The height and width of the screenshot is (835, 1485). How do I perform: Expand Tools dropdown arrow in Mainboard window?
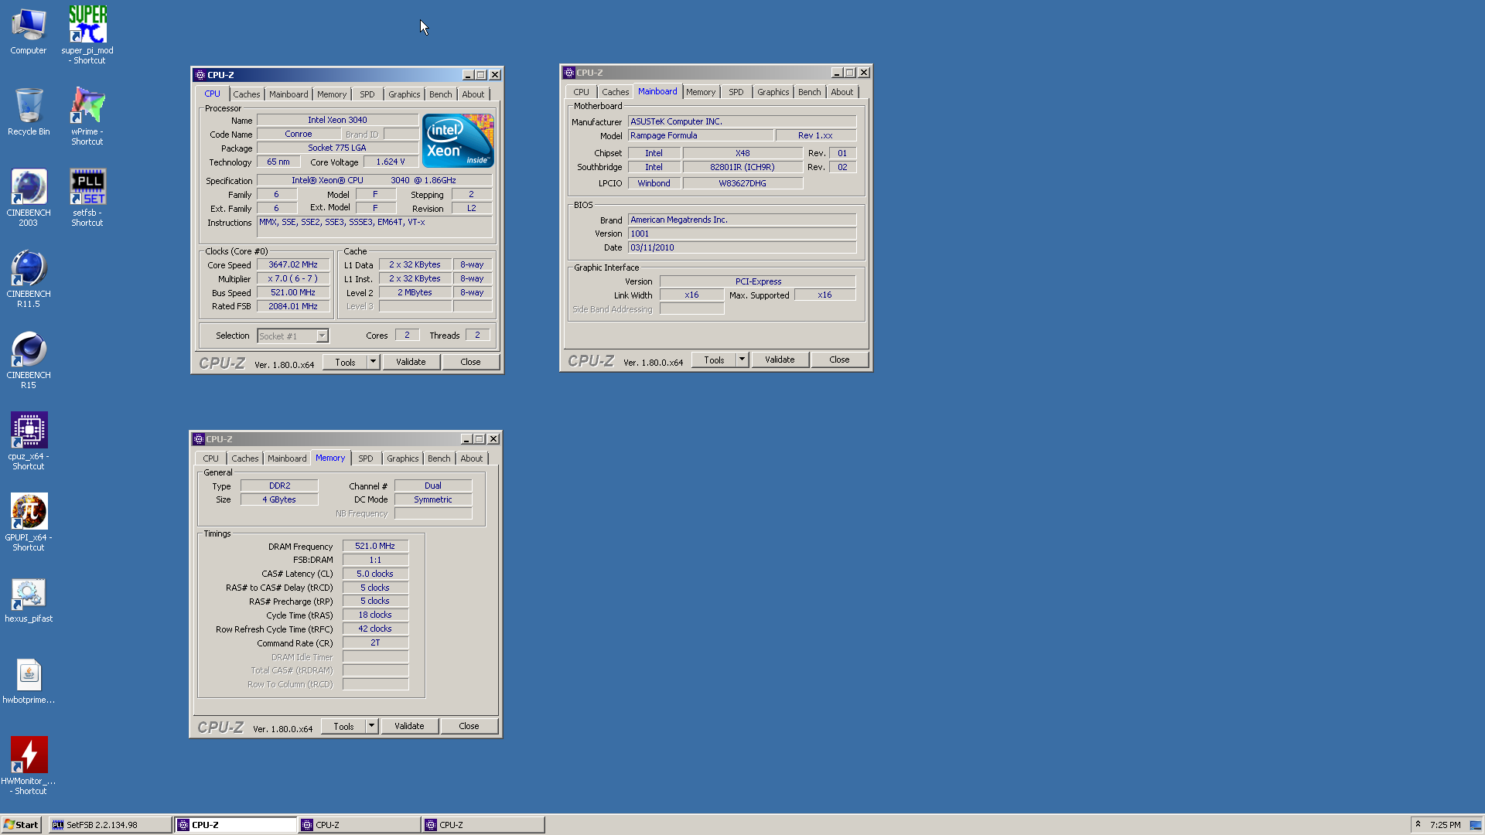click(742, 360)
